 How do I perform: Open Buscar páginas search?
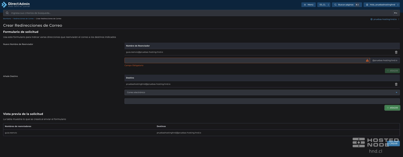pyautogui.click(x=347, y=5)
